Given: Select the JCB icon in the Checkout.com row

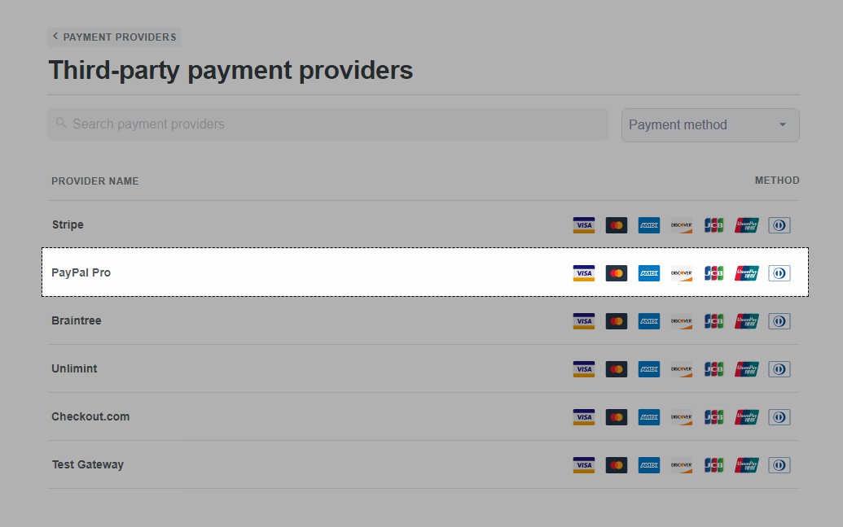Looking at the screenshot, I should [713, 416].
